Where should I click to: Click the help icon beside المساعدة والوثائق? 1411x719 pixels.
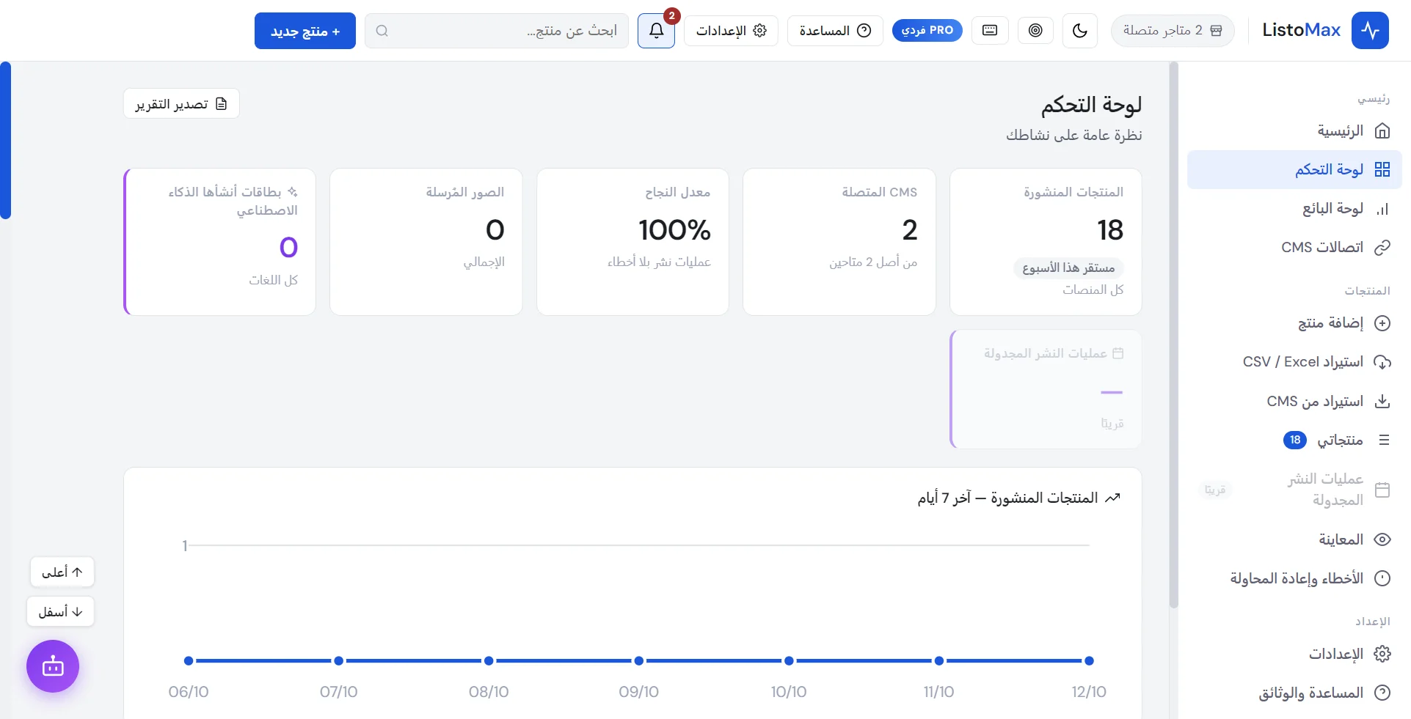coord(1382,693)
